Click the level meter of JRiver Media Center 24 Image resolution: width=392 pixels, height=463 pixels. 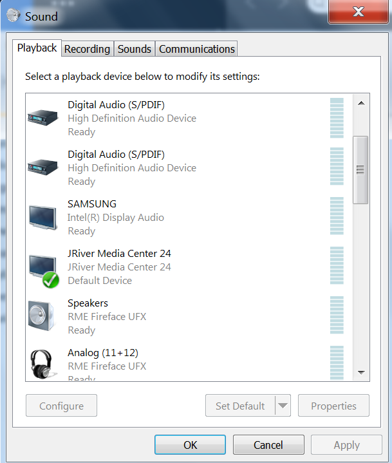pyautogui.click(x=337, y=265)
